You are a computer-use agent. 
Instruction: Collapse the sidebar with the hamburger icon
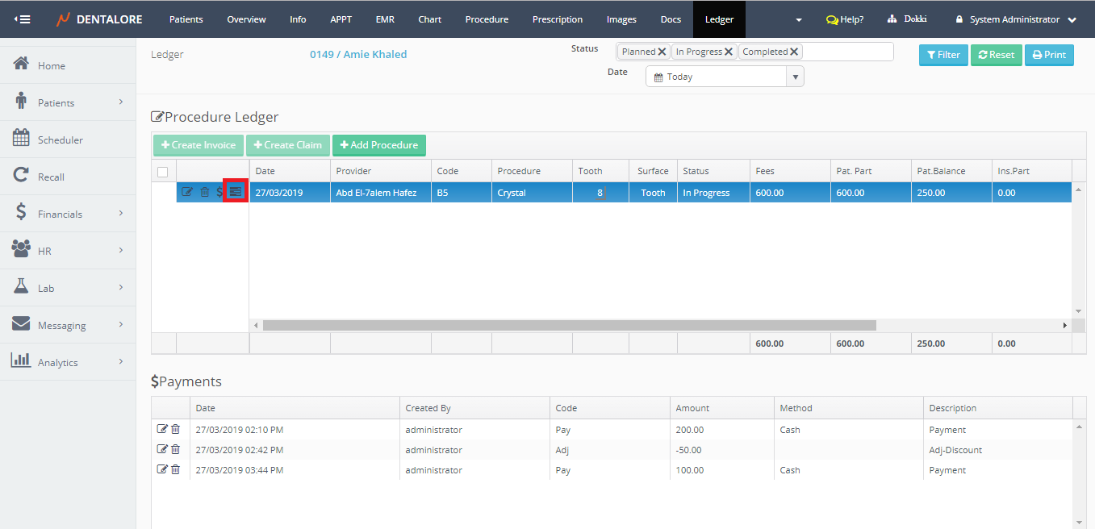tap(23, 19)
